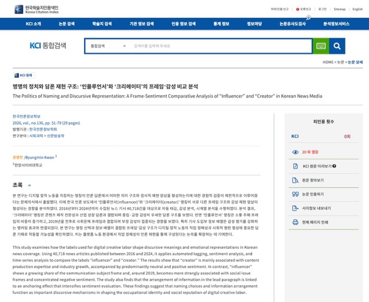369x302 pixels.
Task: Open the green virtual keyboard button
Action: point(321,46)
